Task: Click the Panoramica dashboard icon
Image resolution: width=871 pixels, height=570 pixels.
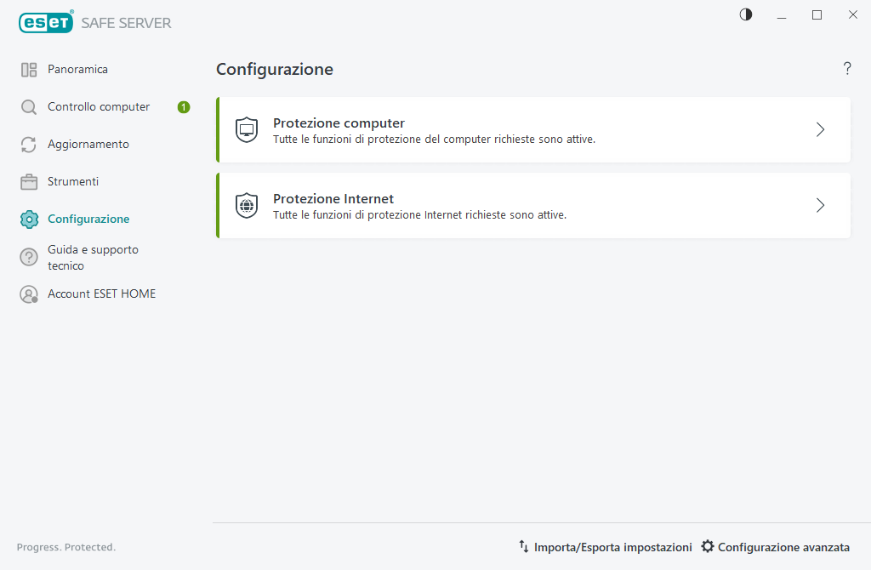Action: pos(29,70)
